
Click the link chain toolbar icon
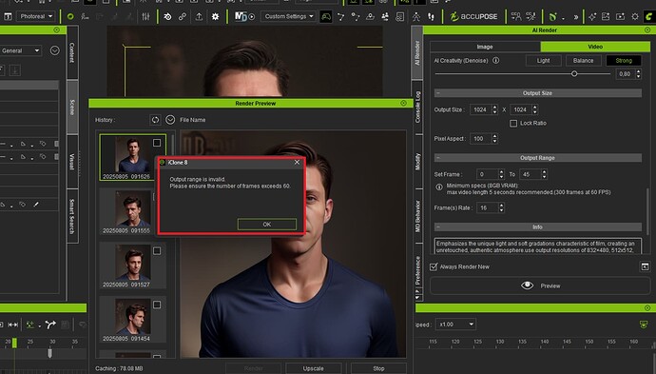(x=183, y=17)
